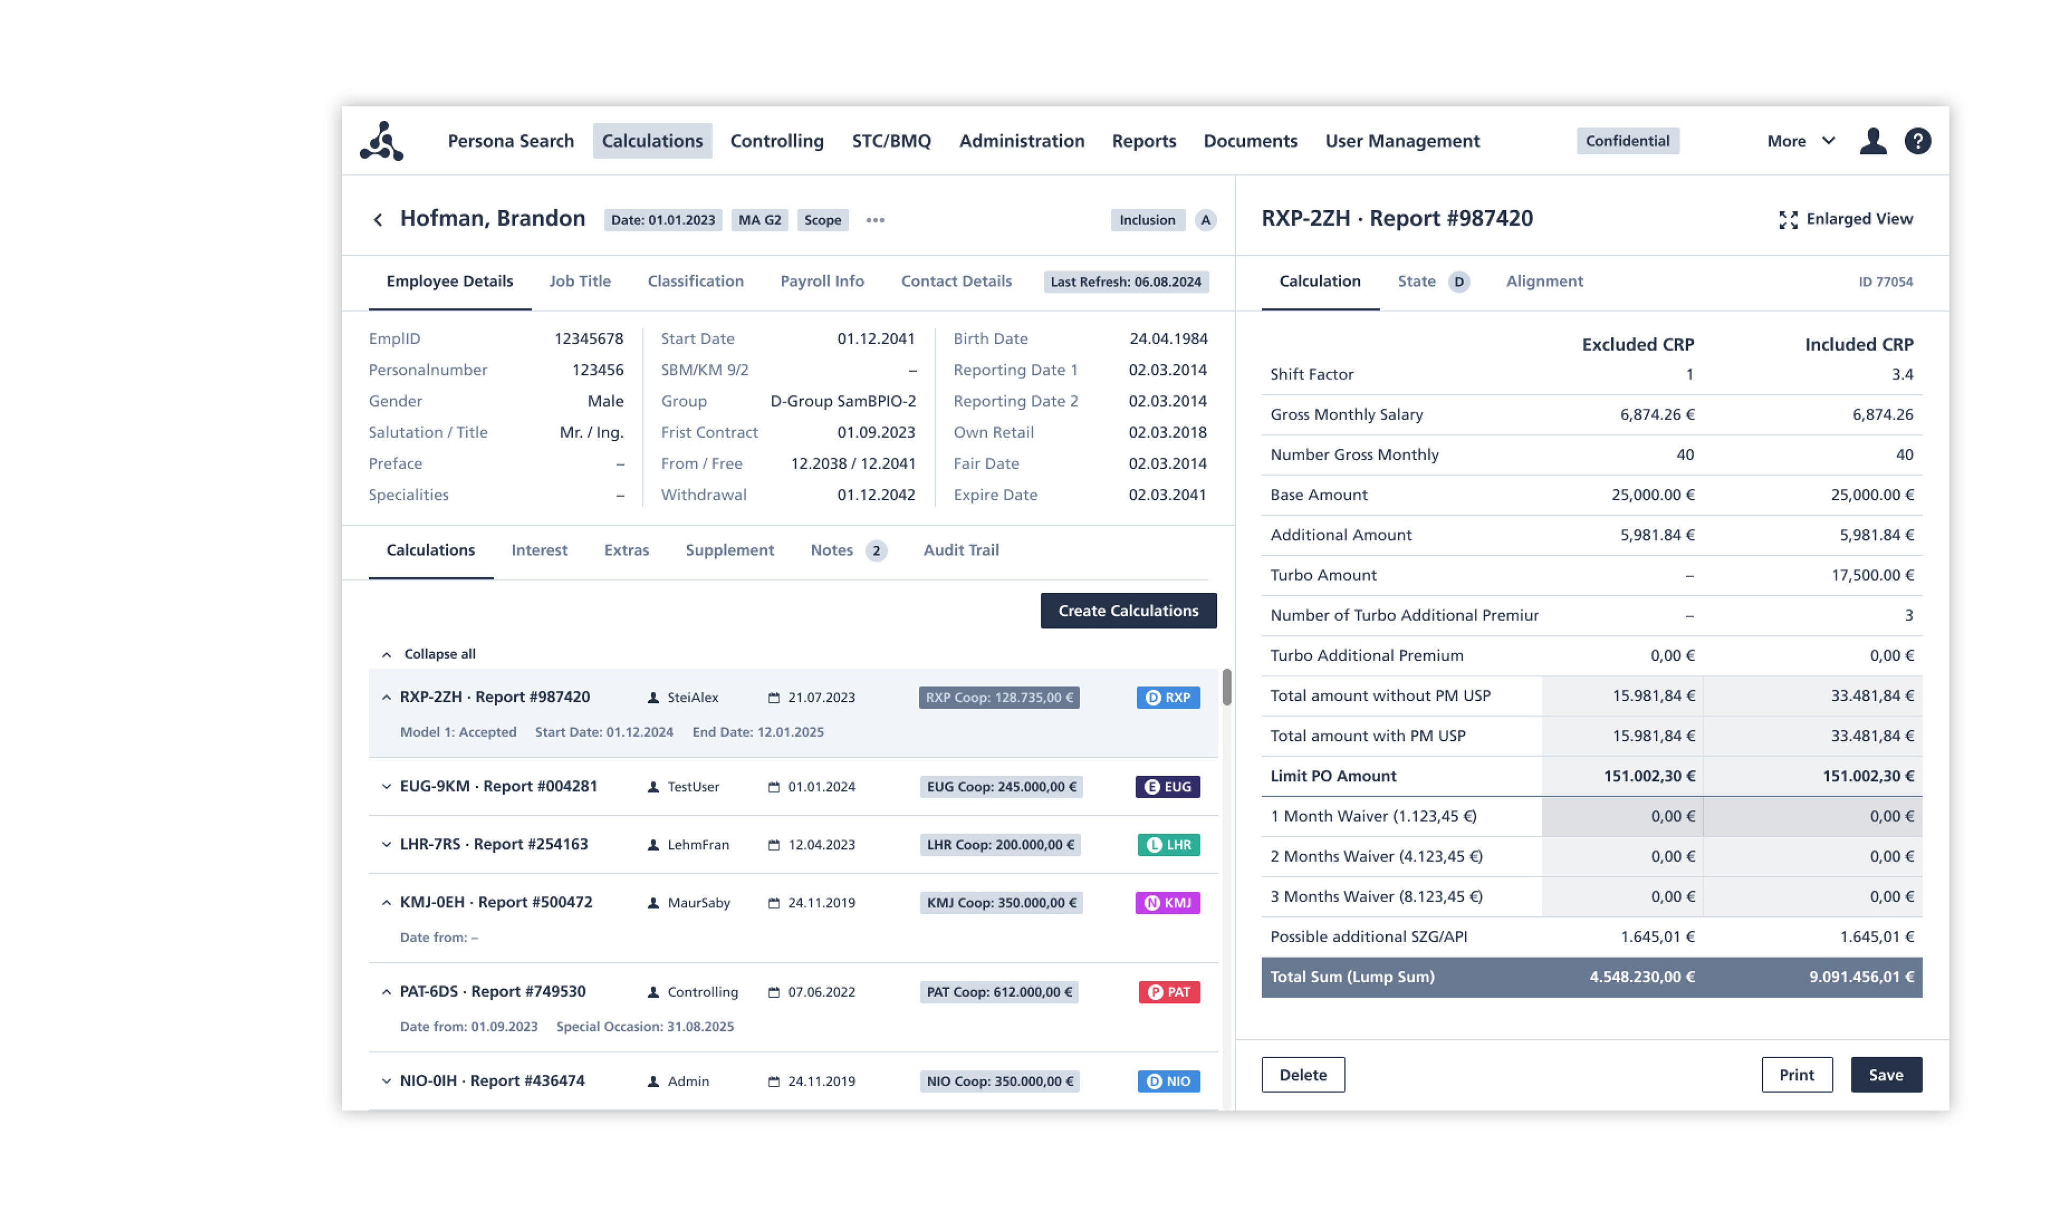The image size is (2055, 1217).
Task: Click the back arrow beside Hofman, Brandon
Action: (377, 220)
